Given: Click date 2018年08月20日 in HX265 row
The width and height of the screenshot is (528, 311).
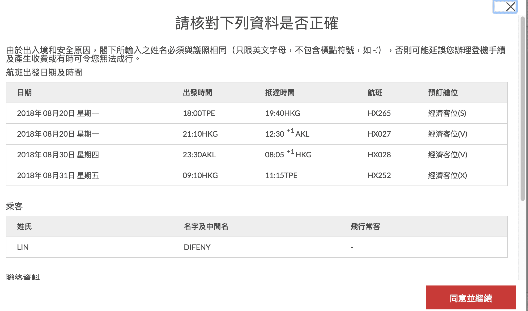Looking at the screenshot, I should coord(58,113).
